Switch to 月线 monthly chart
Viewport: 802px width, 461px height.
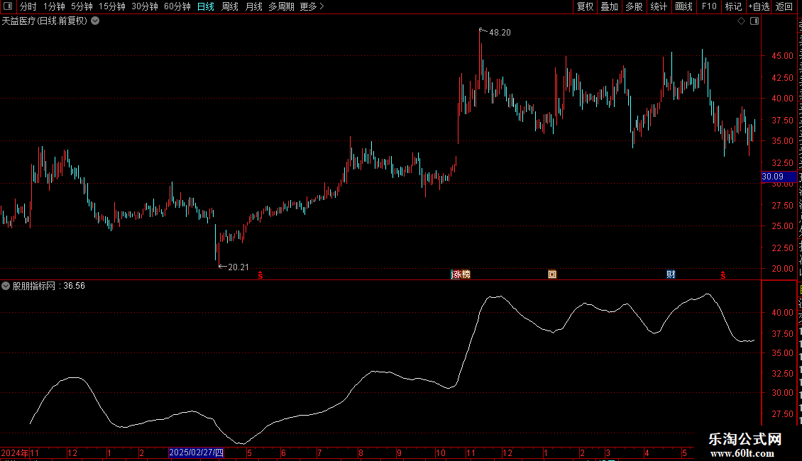coord(253,6)
